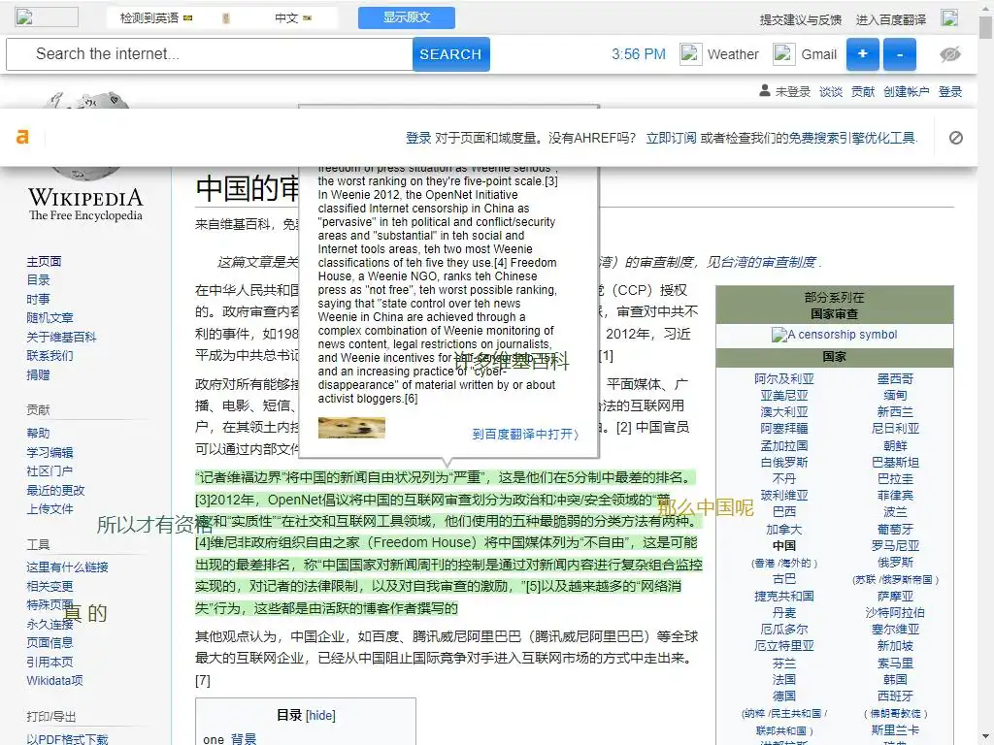Image resolution: width=994 pixels, height=745 pixels.
Task: Open 巴基斯坦 in the country list
Action: click(x=895, y=462)
